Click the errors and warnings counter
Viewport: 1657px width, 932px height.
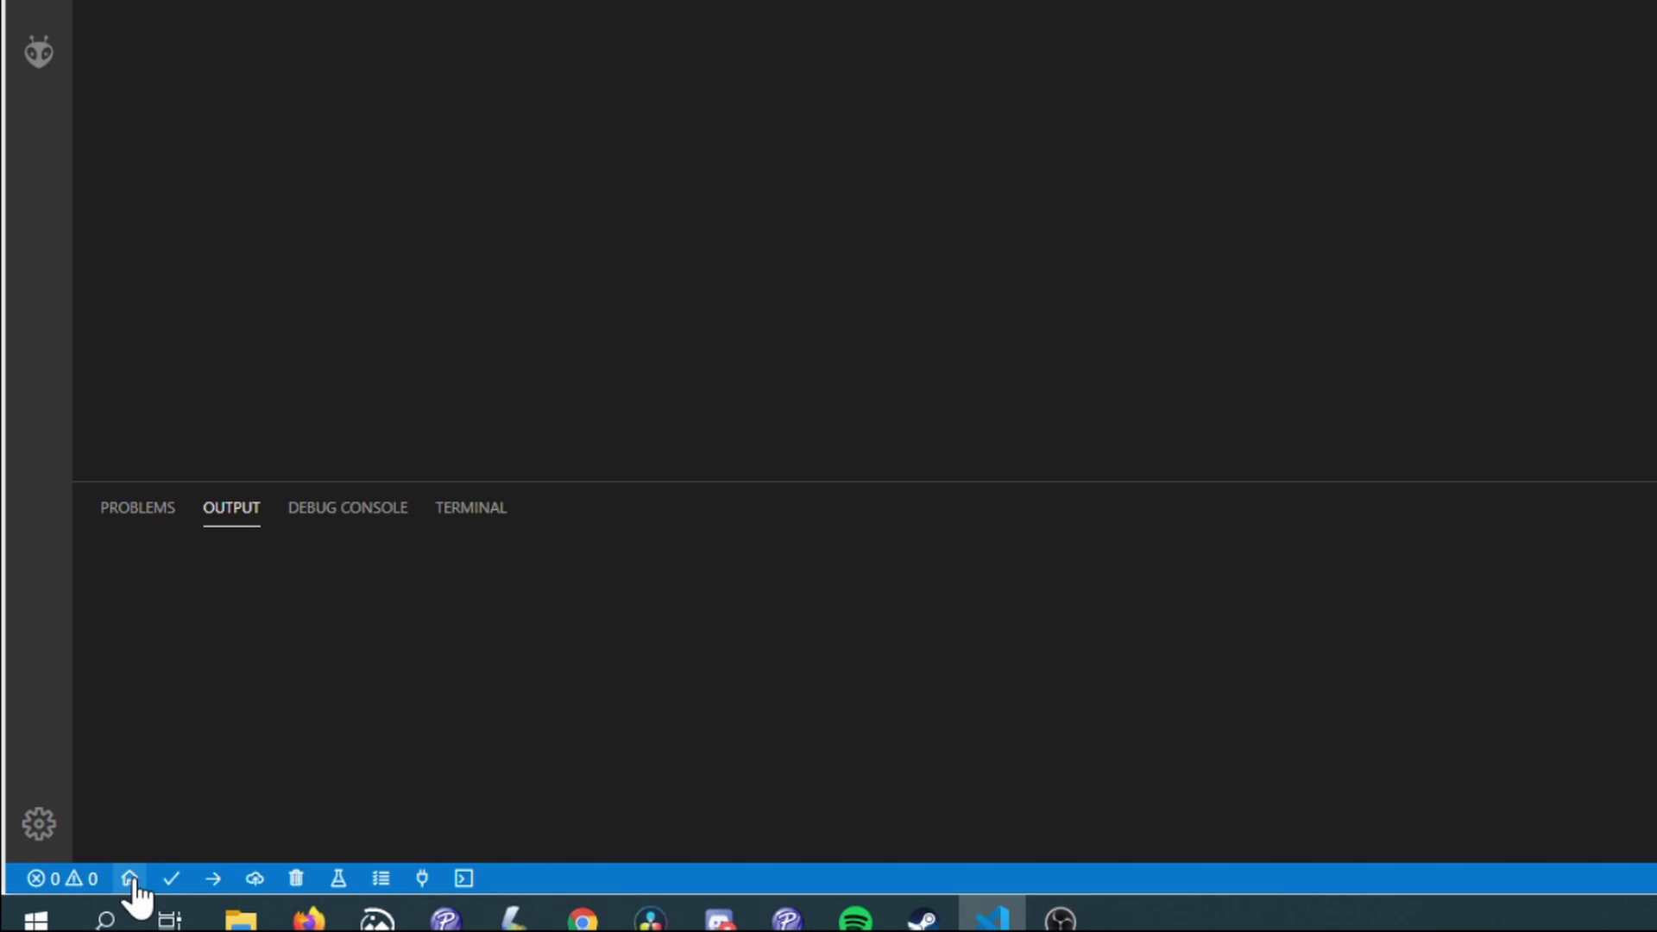click(62, 878)
